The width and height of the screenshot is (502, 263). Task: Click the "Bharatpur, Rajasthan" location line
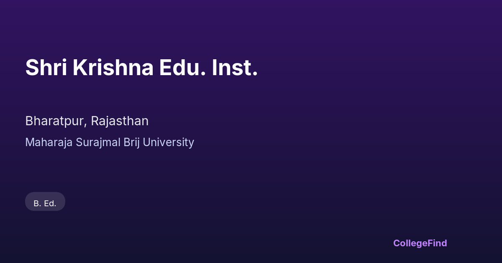[87, 121]
